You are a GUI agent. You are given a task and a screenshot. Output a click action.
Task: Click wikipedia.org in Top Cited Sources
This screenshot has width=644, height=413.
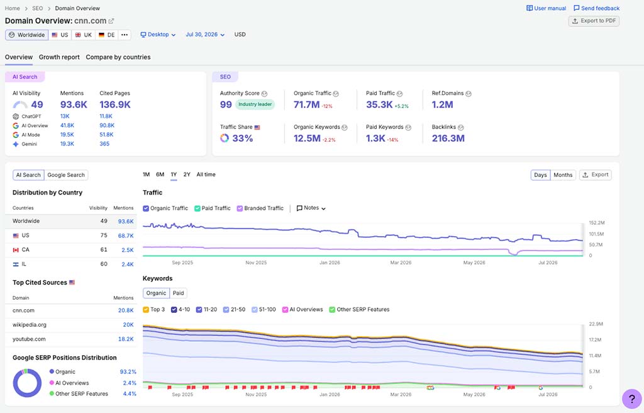click(30, 325)
